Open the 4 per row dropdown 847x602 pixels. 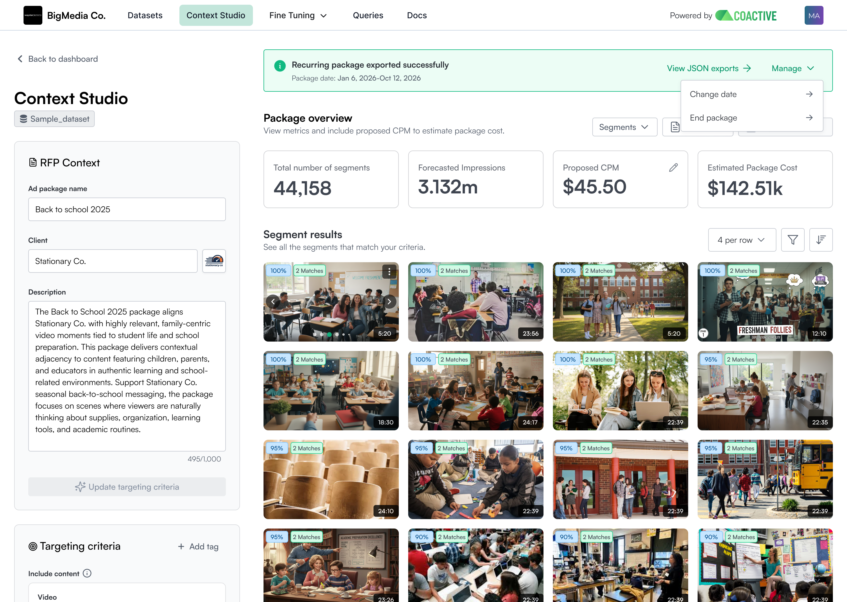tap(742, 240)
